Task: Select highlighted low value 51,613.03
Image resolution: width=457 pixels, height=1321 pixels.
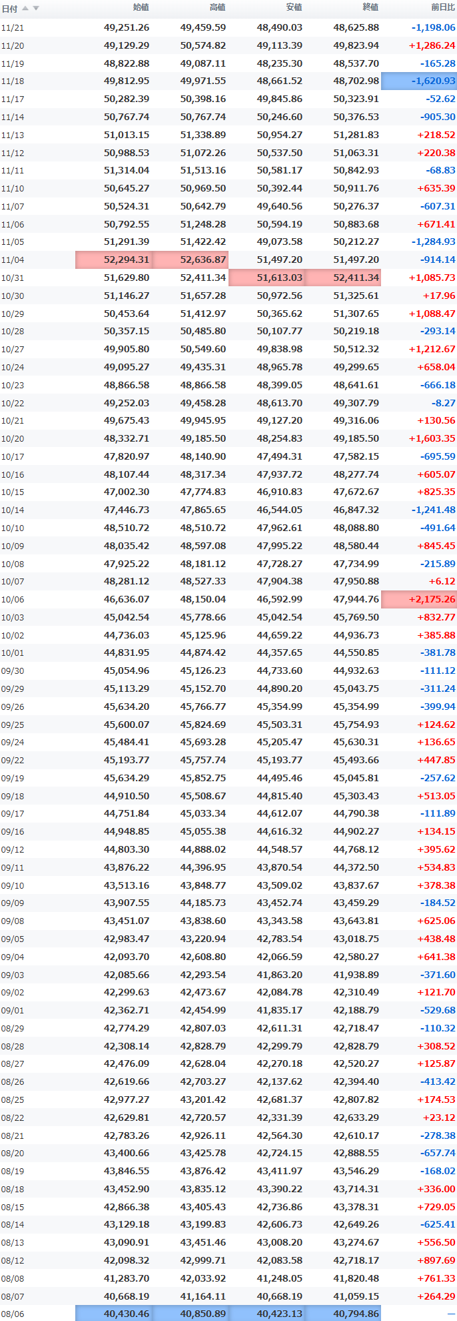Action: click(267, 278)
